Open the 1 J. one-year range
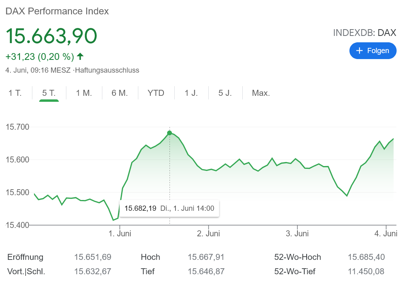Viewport: 407px width, 291px height. pos(191,93)
